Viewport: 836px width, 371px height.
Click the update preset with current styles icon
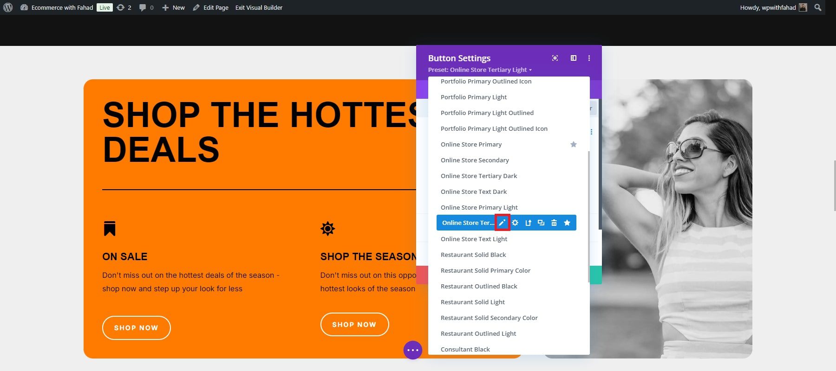tap(528, 223)
